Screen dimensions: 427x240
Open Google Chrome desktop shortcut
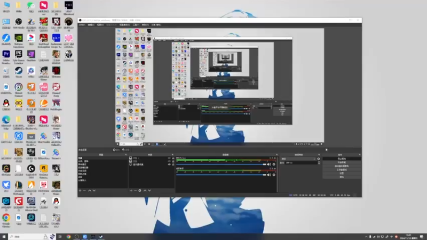6,219
